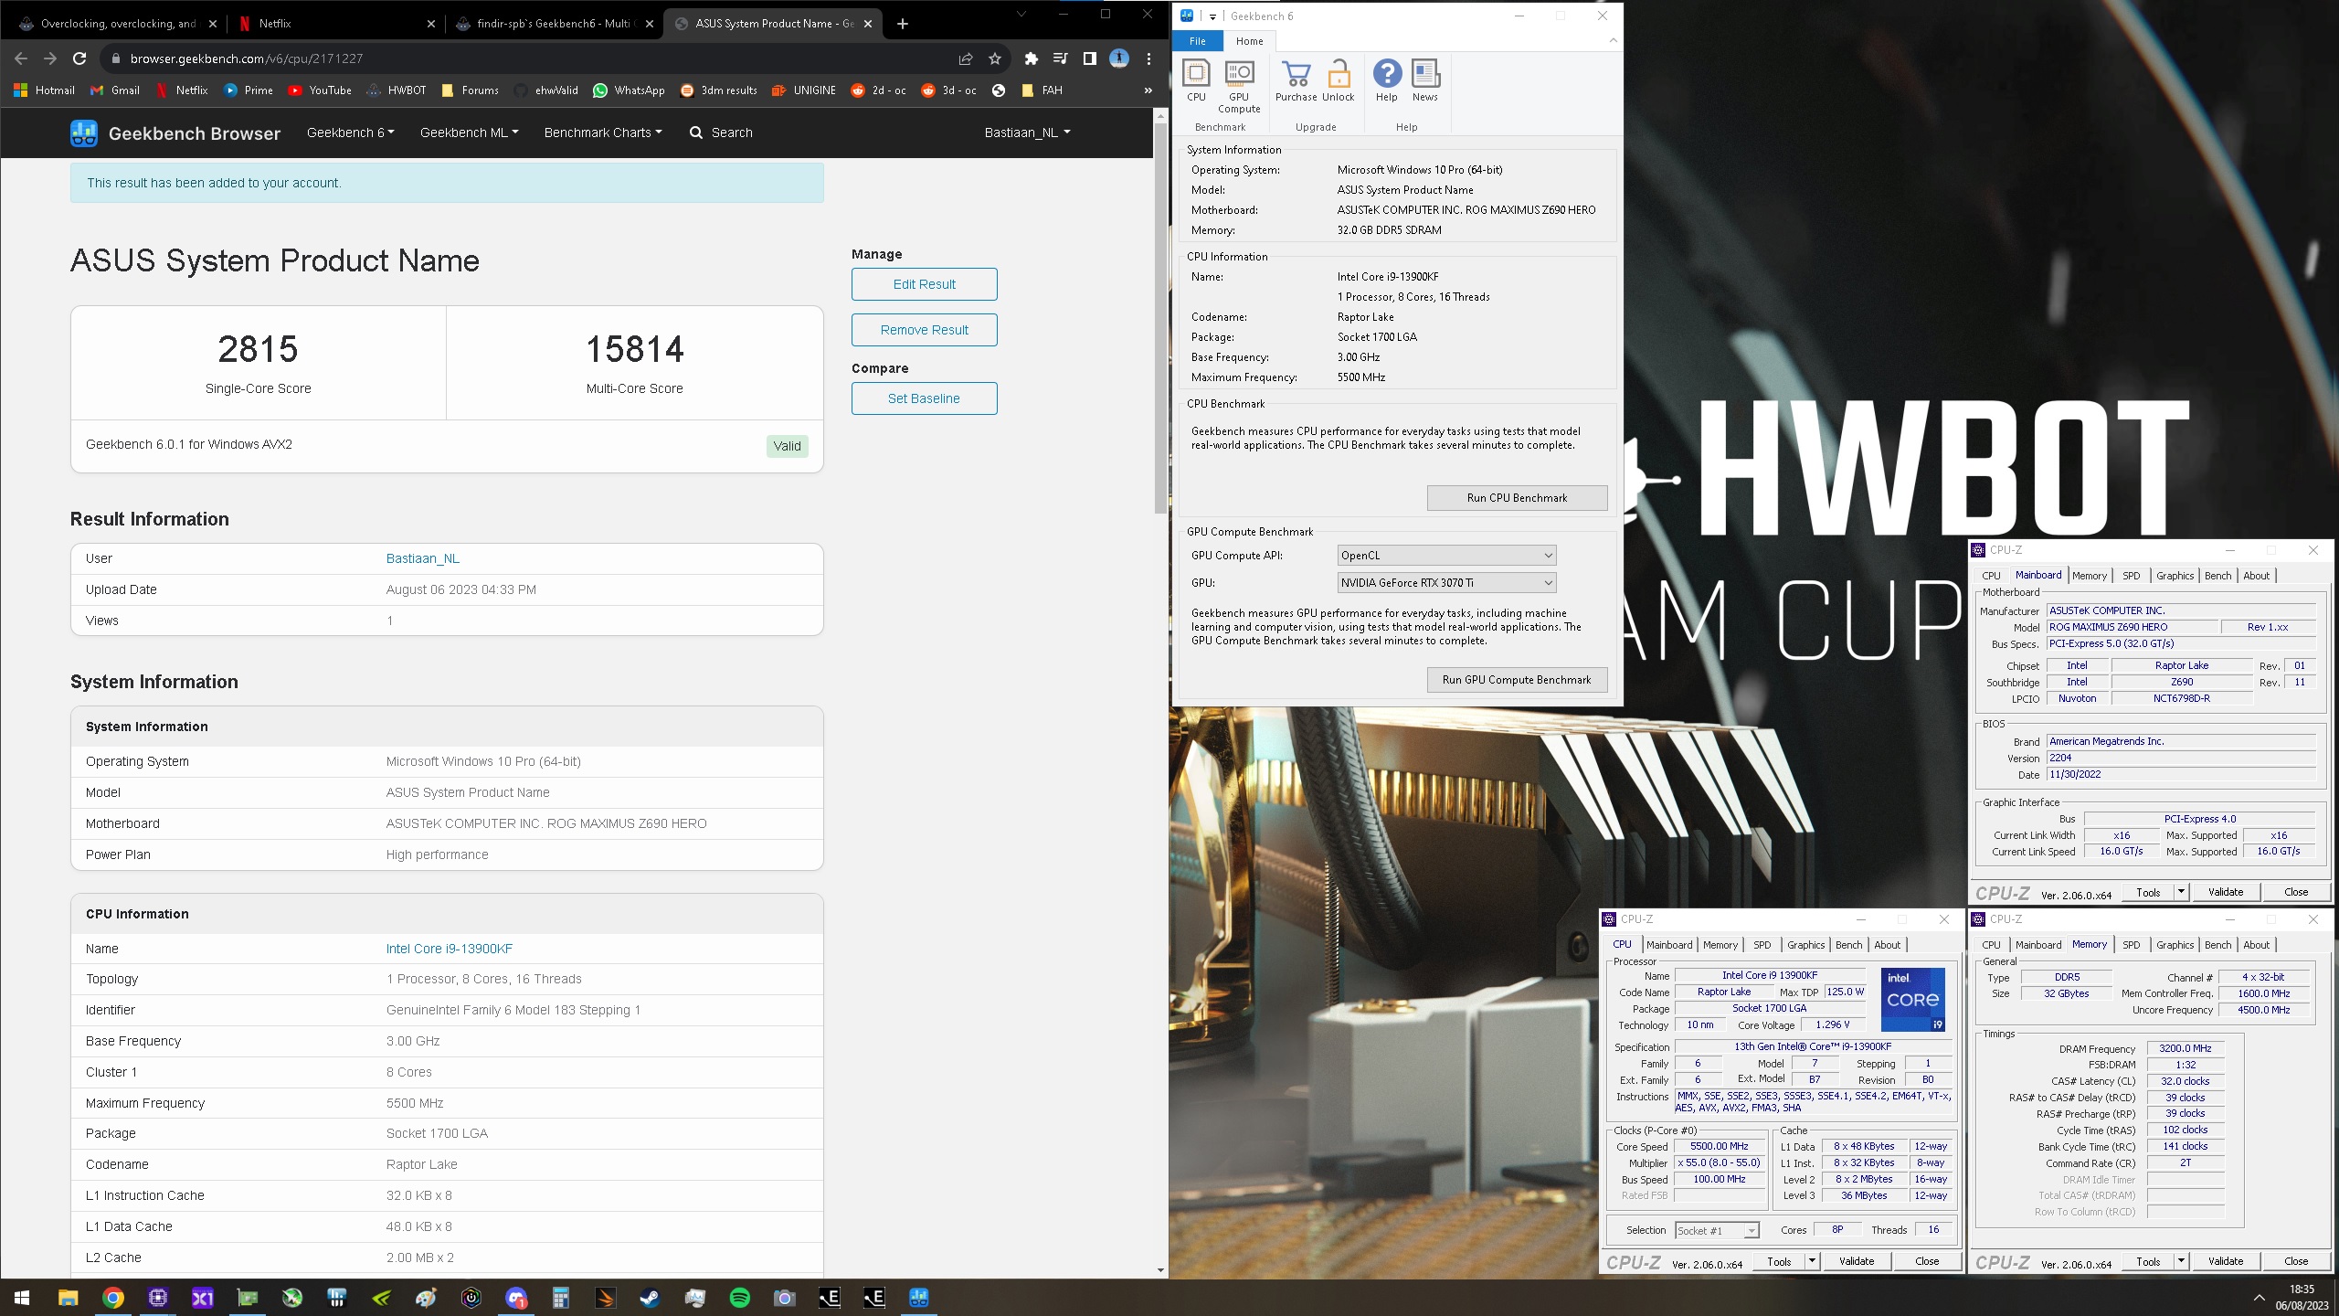
Task: Open Precision X1 from the taskbar
Action: point(203,1298)
